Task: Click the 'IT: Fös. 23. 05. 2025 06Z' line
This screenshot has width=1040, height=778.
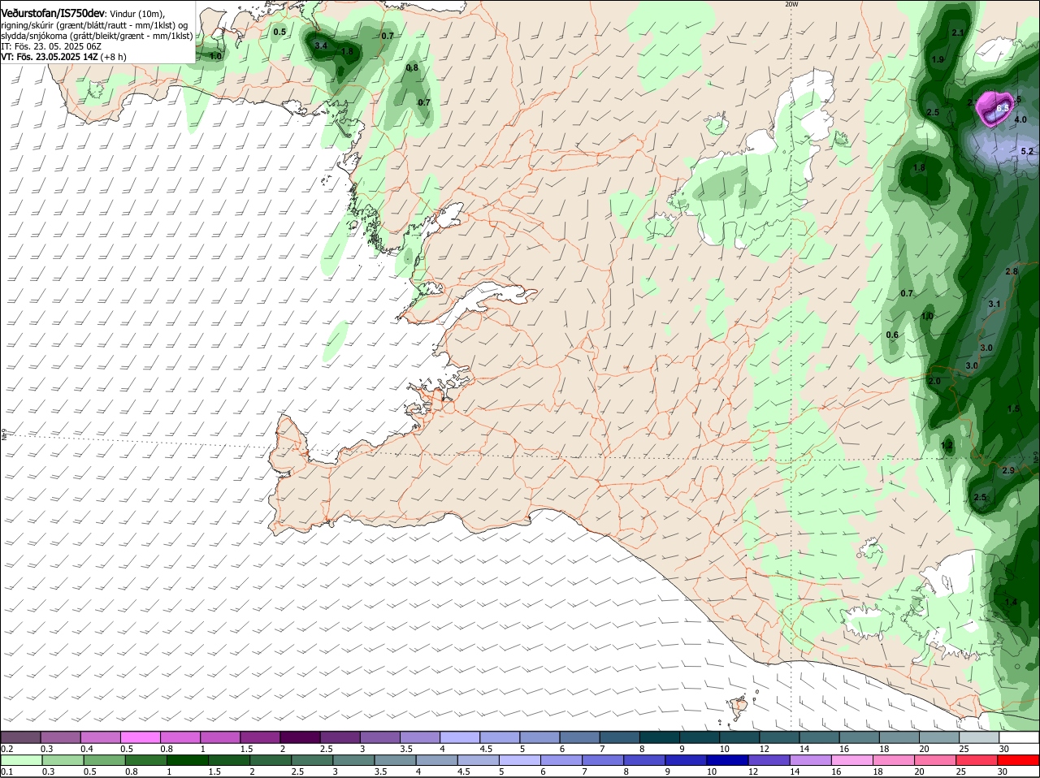Action: click(x=50, y=47)
